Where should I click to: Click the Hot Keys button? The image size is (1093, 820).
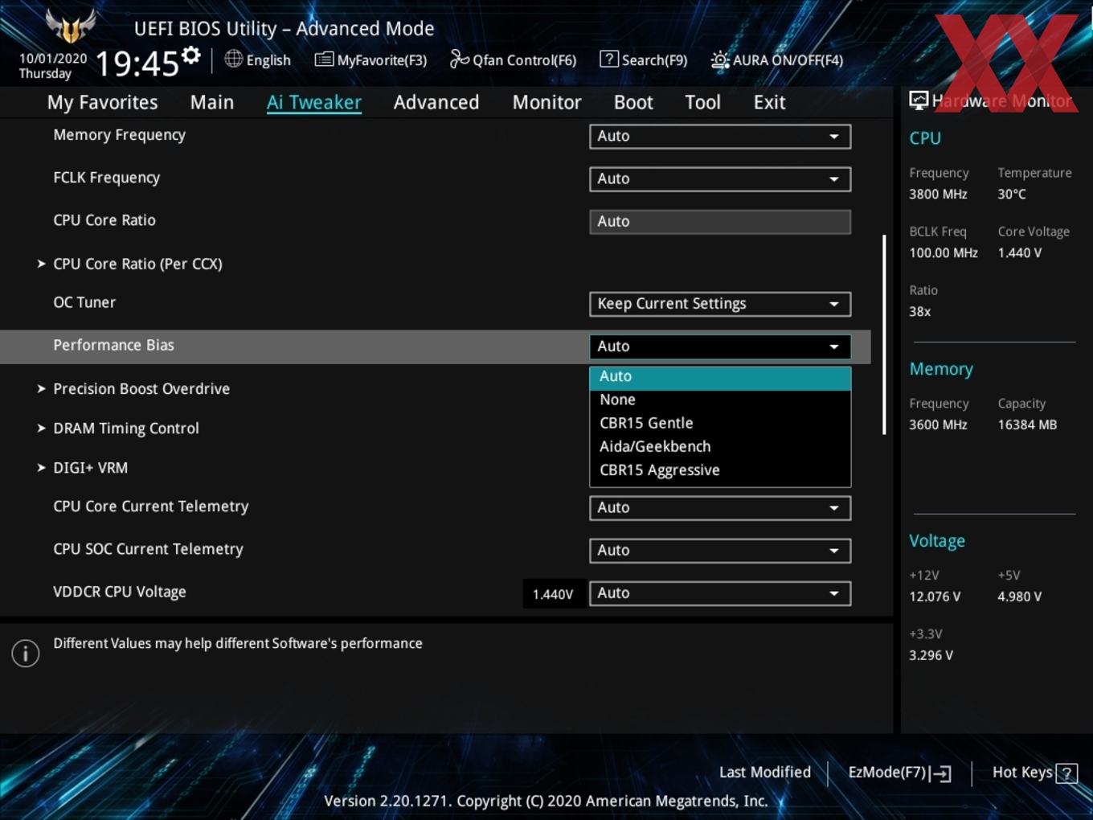[1034, 773]
